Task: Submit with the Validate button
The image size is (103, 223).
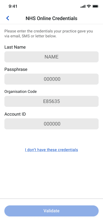Action: click(52, 211)
